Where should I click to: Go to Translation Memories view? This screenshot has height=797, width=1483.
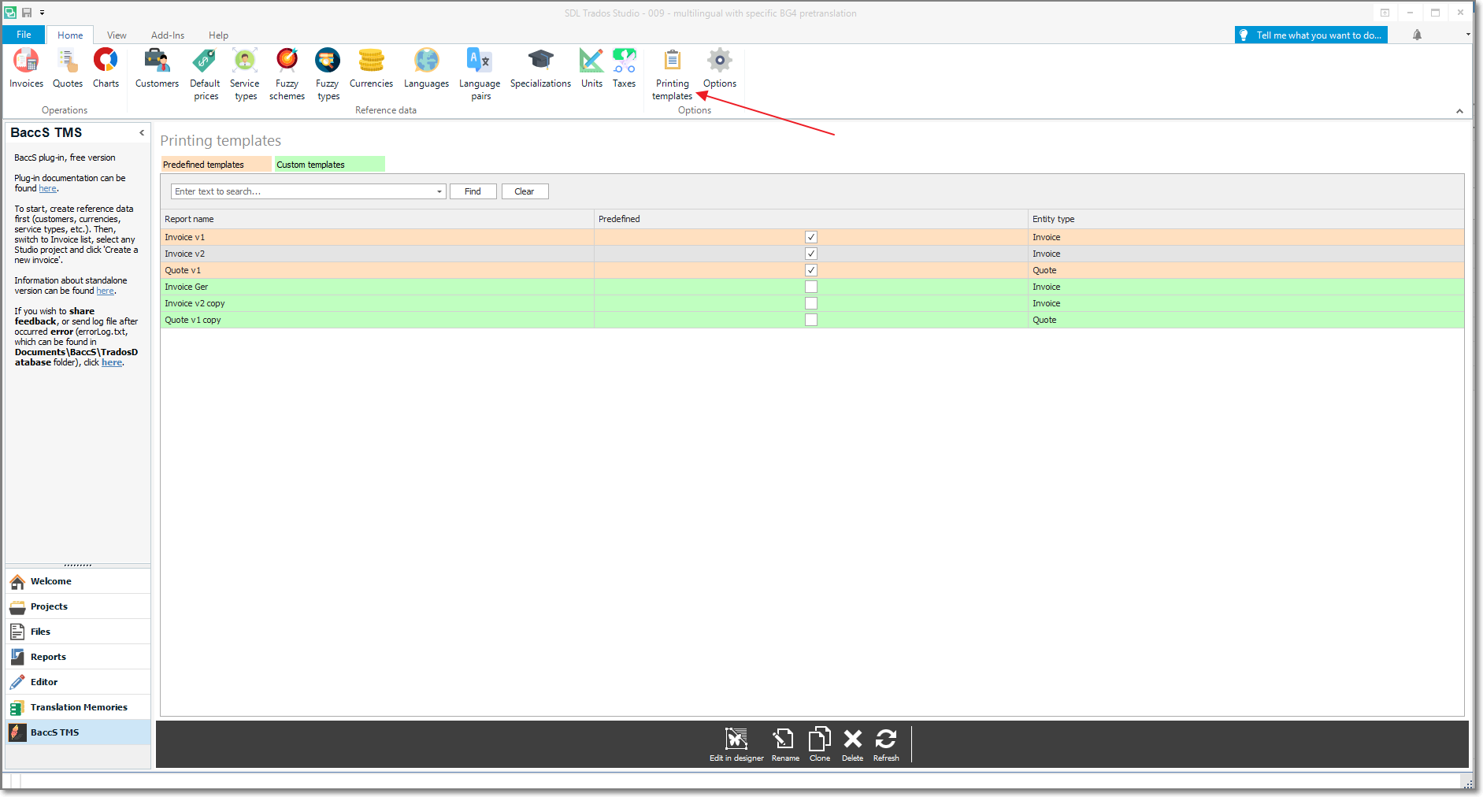pos(77,707)
